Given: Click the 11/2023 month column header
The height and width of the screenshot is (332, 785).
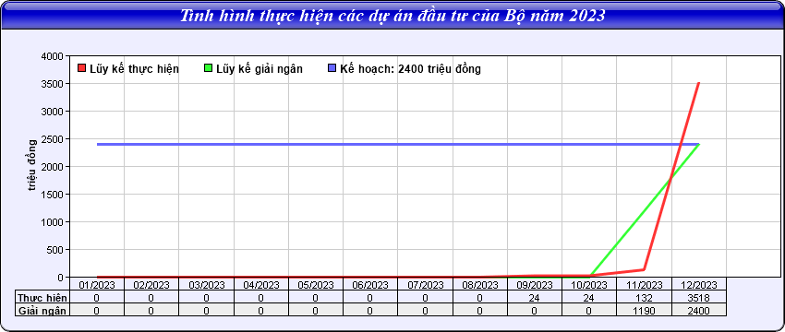Looking at the screenshot, I should point(645,285).
